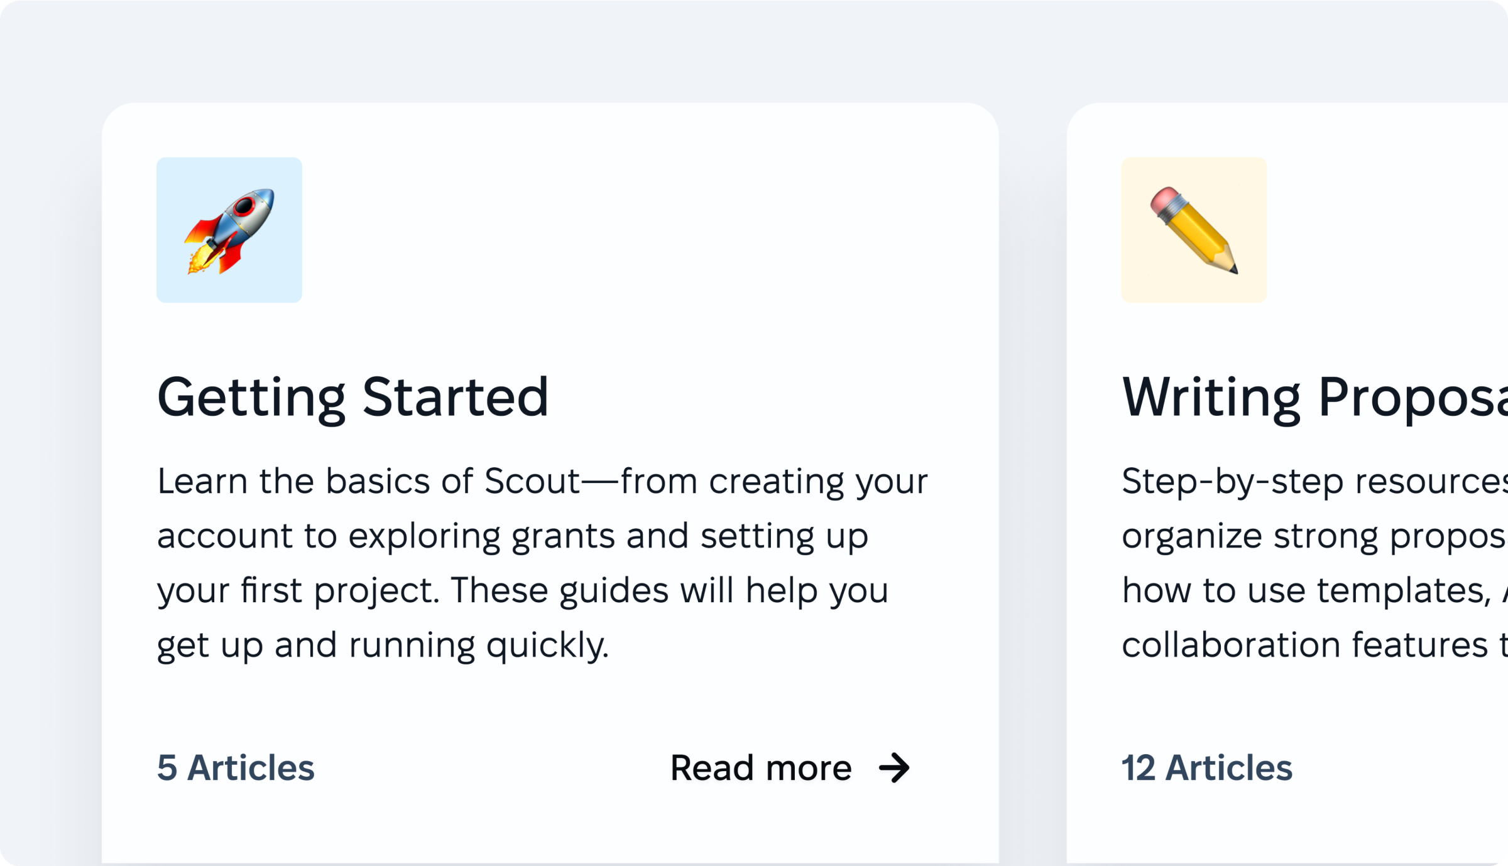Click the "account to exploring grants" text line
The width and height of the screenshot is (1508, 866).
point(512,536)
